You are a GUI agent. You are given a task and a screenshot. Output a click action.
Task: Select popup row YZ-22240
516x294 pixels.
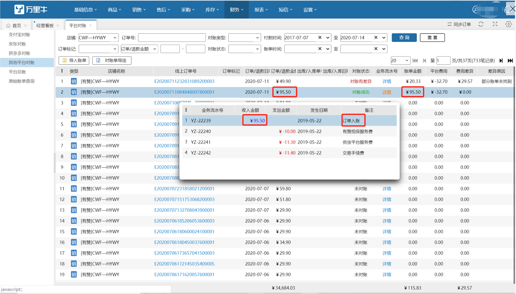click(x=289, y=131)
